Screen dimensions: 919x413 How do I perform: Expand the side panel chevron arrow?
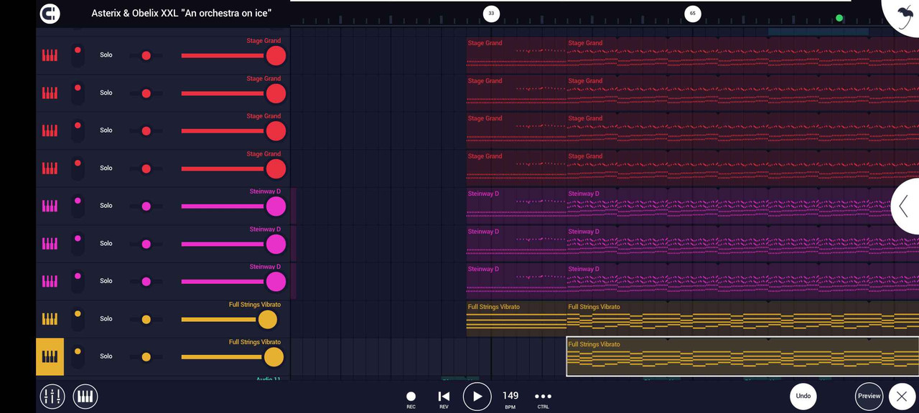tap(905, 206)
